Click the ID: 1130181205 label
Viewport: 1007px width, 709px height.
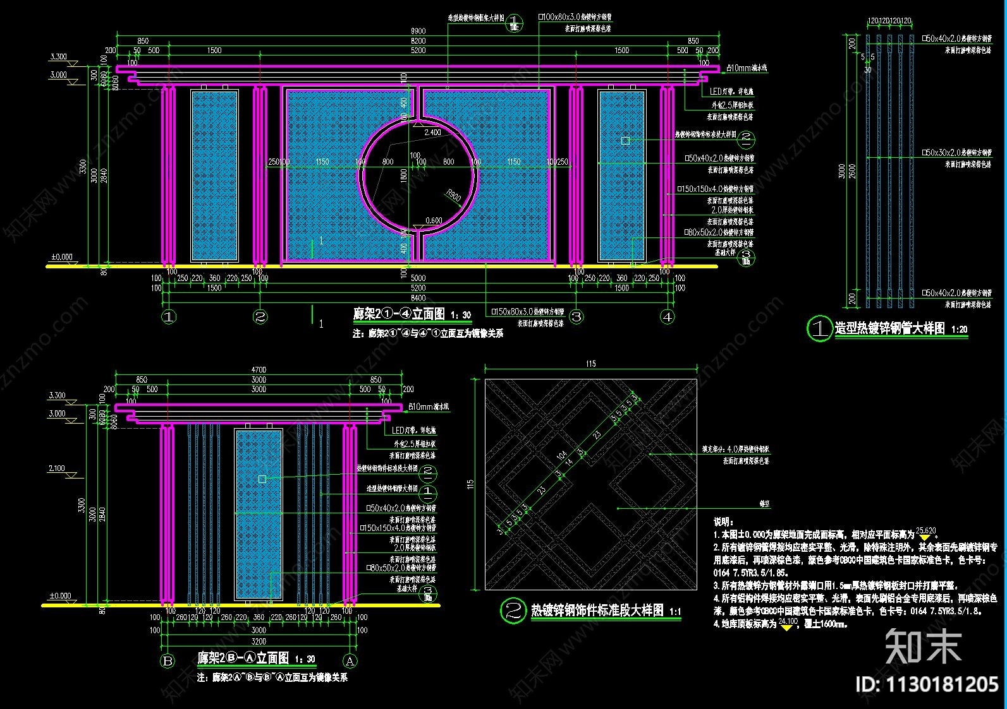tap(926, 684)
